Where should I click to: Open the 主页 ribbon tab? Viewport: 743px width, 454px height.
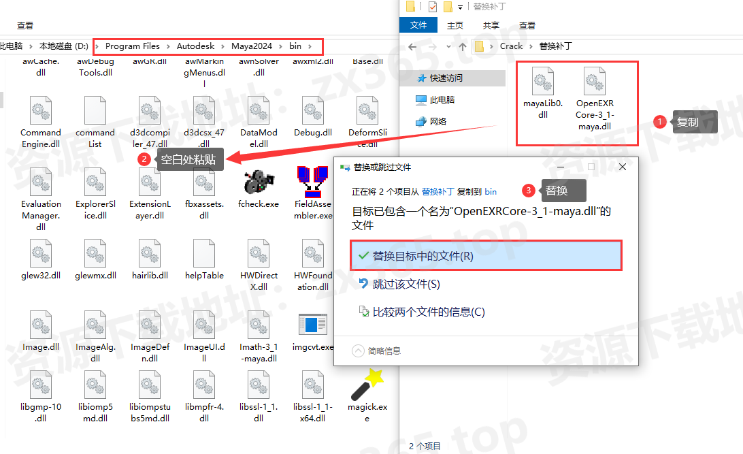(x=455, y=25)
